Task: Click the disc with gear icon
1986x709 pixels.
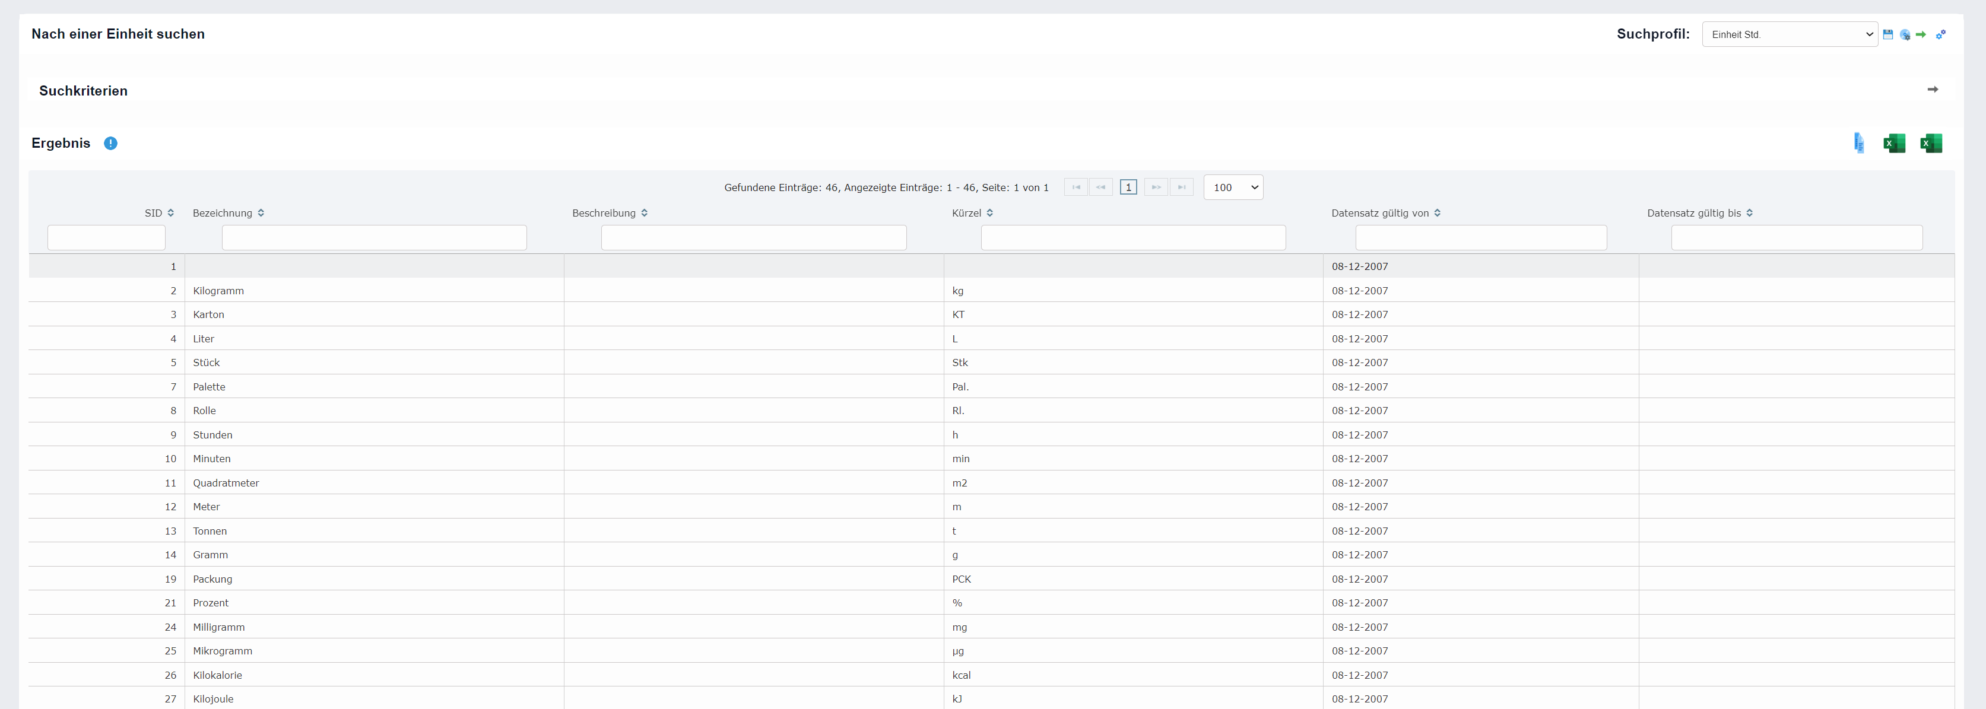Action: point(1904,34)
